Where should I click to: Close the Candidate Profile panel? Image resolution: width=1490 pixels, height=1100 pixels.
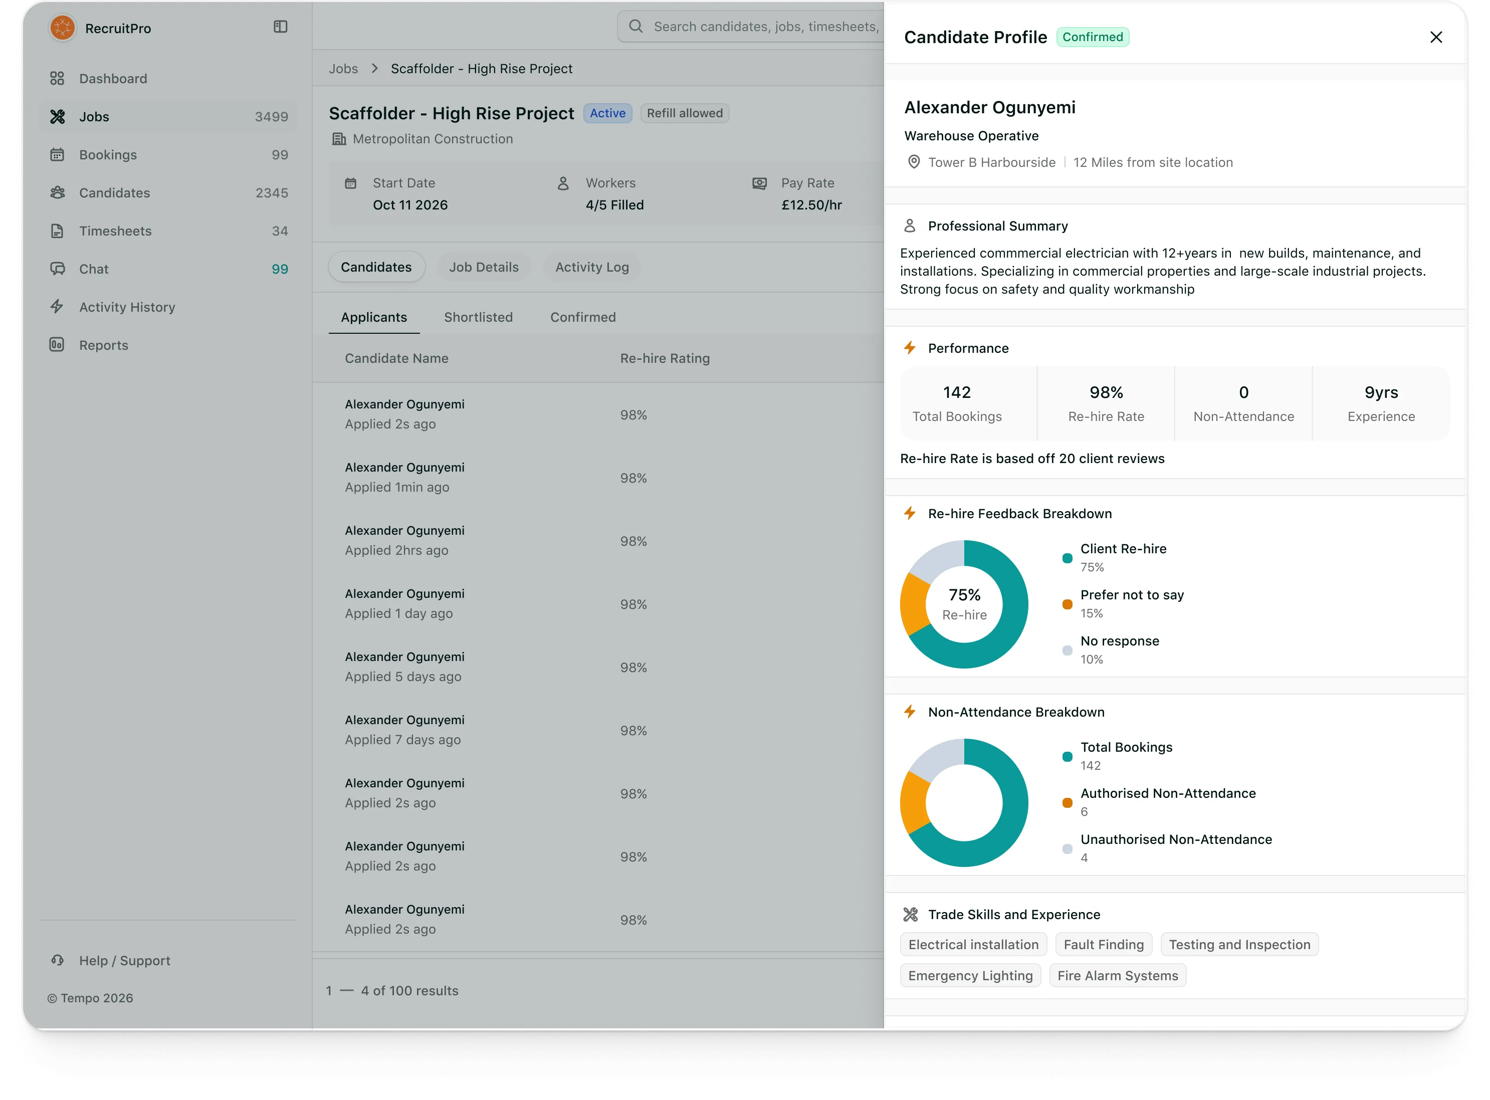click(1436, 37)
